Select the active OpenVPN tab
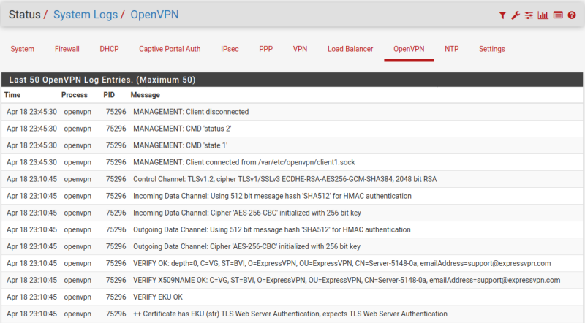This screenshot has height=323, width=585. [409, 49]
